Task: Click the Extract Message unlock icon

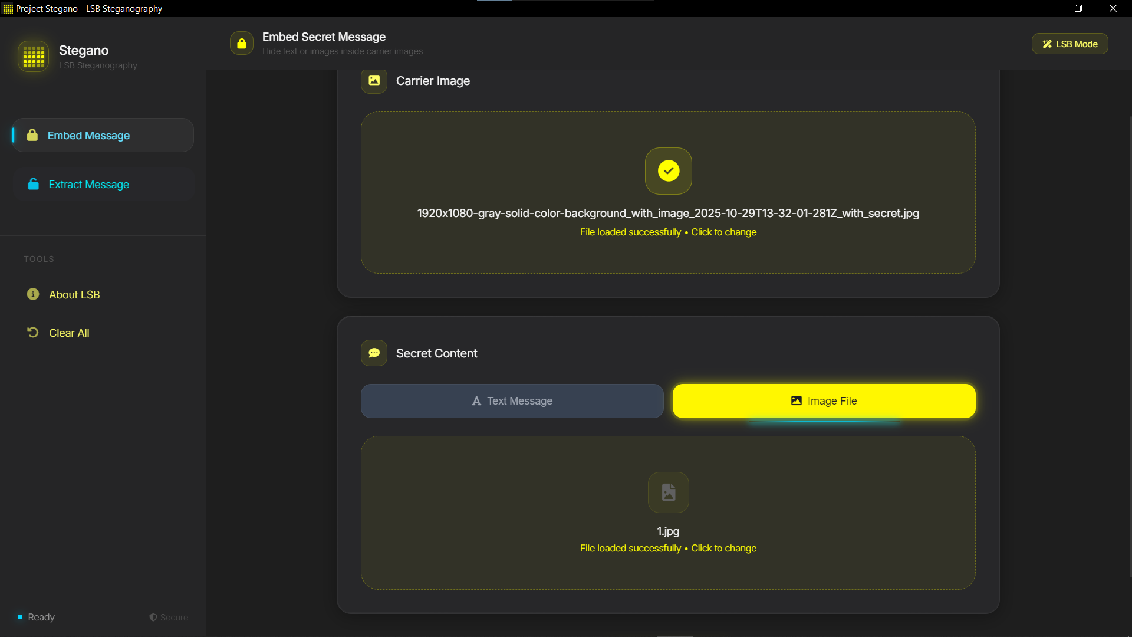Action: 34,185
